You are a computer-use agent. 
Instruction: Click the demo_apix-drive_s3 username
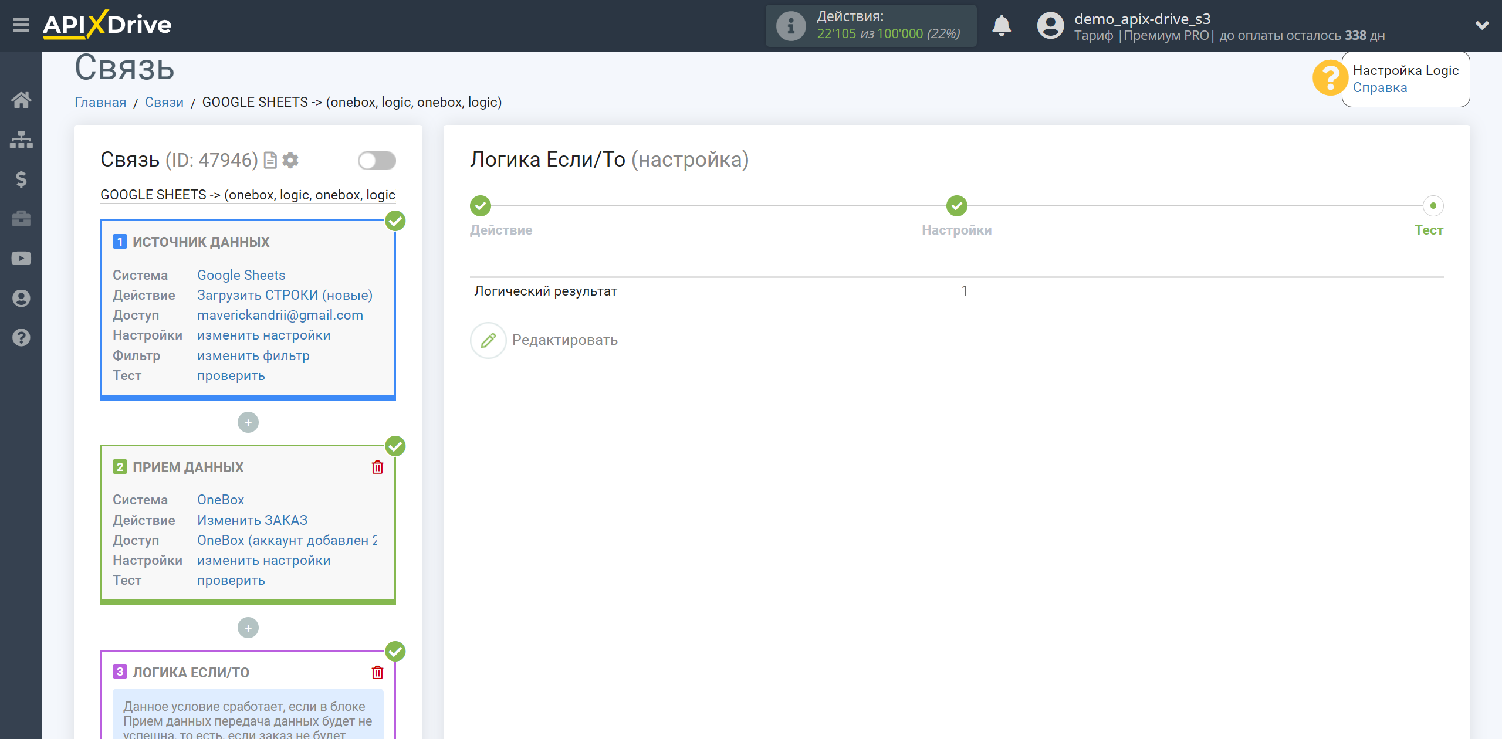coord(1142,19)
